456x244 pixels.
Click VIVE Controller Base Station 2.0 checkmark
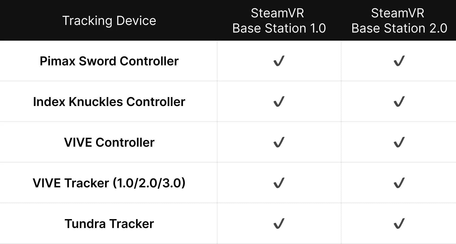[x=399, y=142]
